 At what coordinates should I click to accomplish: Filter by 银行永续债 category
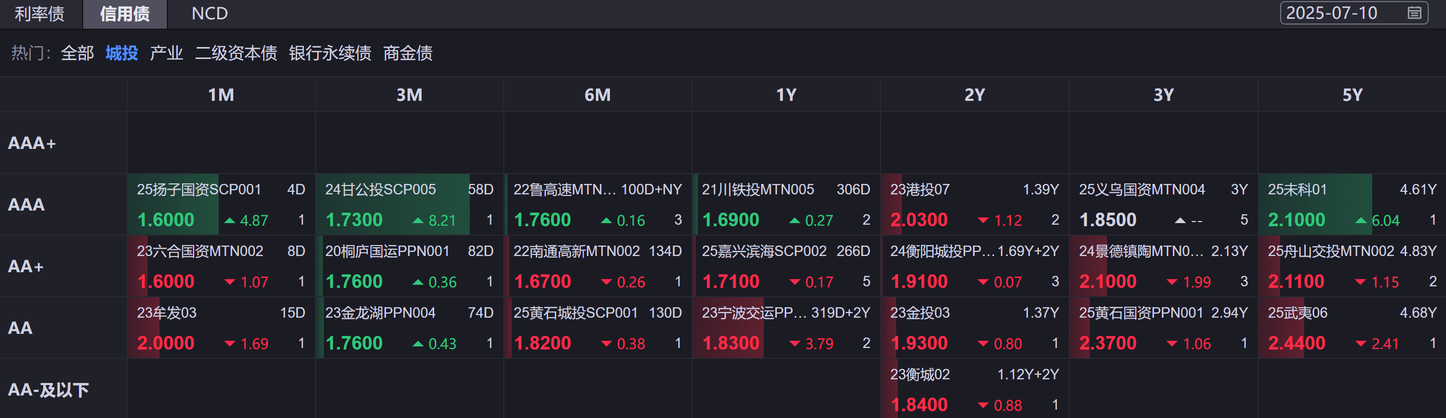pyautogui.click(x=330, y=53)
